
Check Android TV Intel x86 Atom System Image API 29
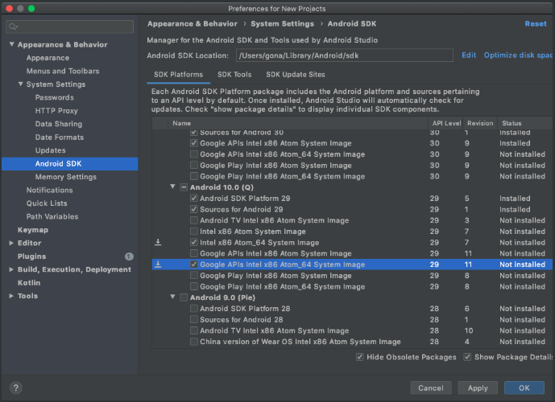click(193, 220)
